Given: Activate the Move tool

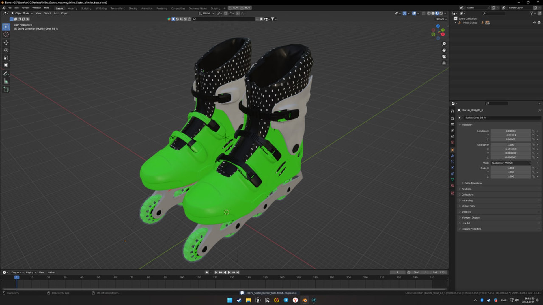Looking at the screenshot, I should [x=6, y=43].
